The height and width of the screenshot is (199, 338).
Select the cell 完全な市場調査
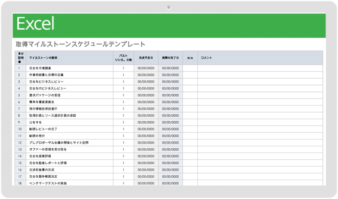click(x=70, y=68)
